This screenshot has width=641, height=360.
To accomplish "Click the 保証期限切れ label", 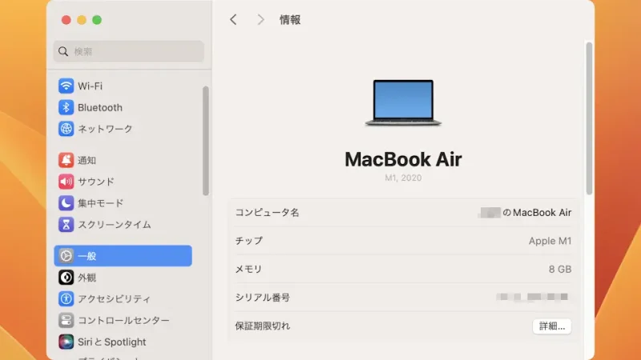I will pos(263,326).
